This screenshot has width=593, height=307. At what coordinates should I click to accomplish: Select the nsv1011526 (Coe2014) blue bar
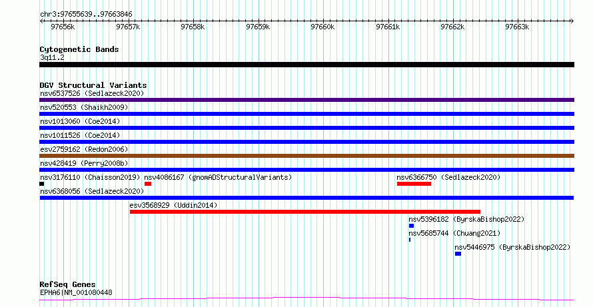click(x=306, y=142)
